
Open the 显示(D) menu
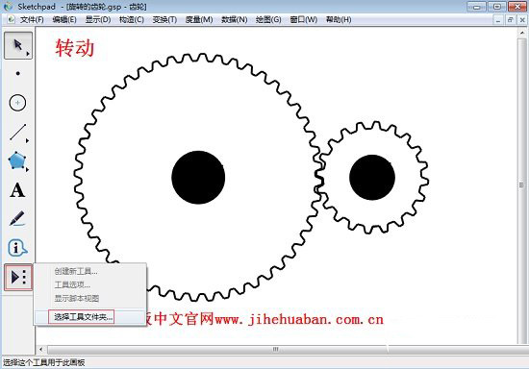pyautogui.click(x=98, y=20)
